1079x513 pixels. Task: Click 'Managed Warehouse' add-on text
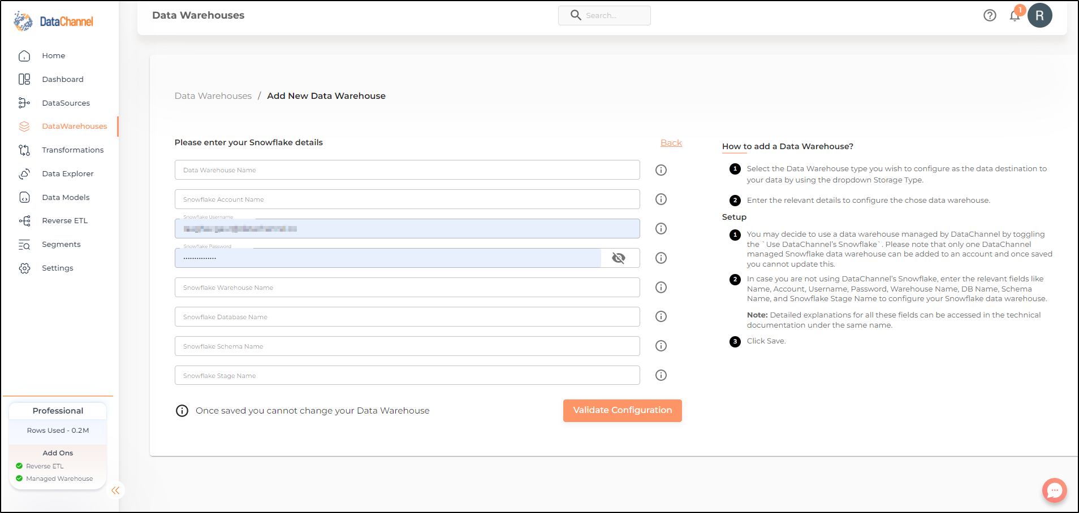click(59, 479)
